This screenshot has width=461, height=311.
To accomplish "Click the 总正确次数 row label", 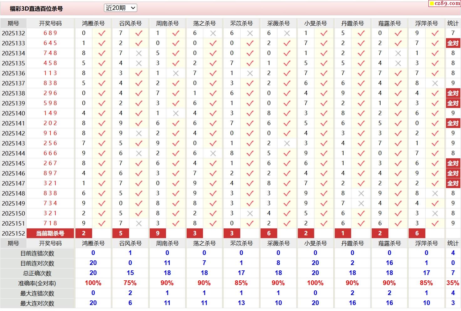I will [x=37, y=273].
